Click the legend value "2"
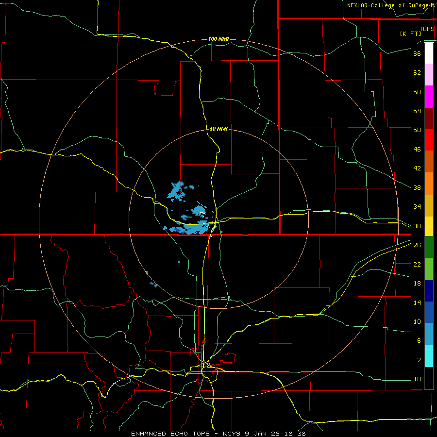Screen dimensions: 437x437 [419, 360]
